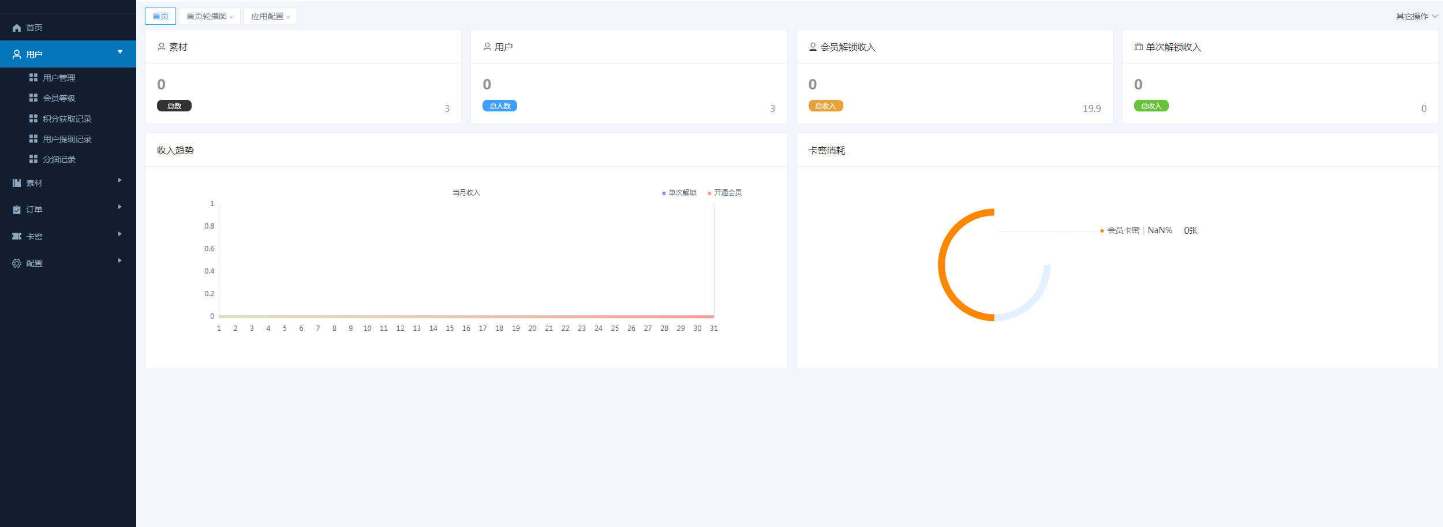Screen dimensions: 1443x527
Task: Switch to the 首页轮播图 tab
Action: click(x=206, y=16)
